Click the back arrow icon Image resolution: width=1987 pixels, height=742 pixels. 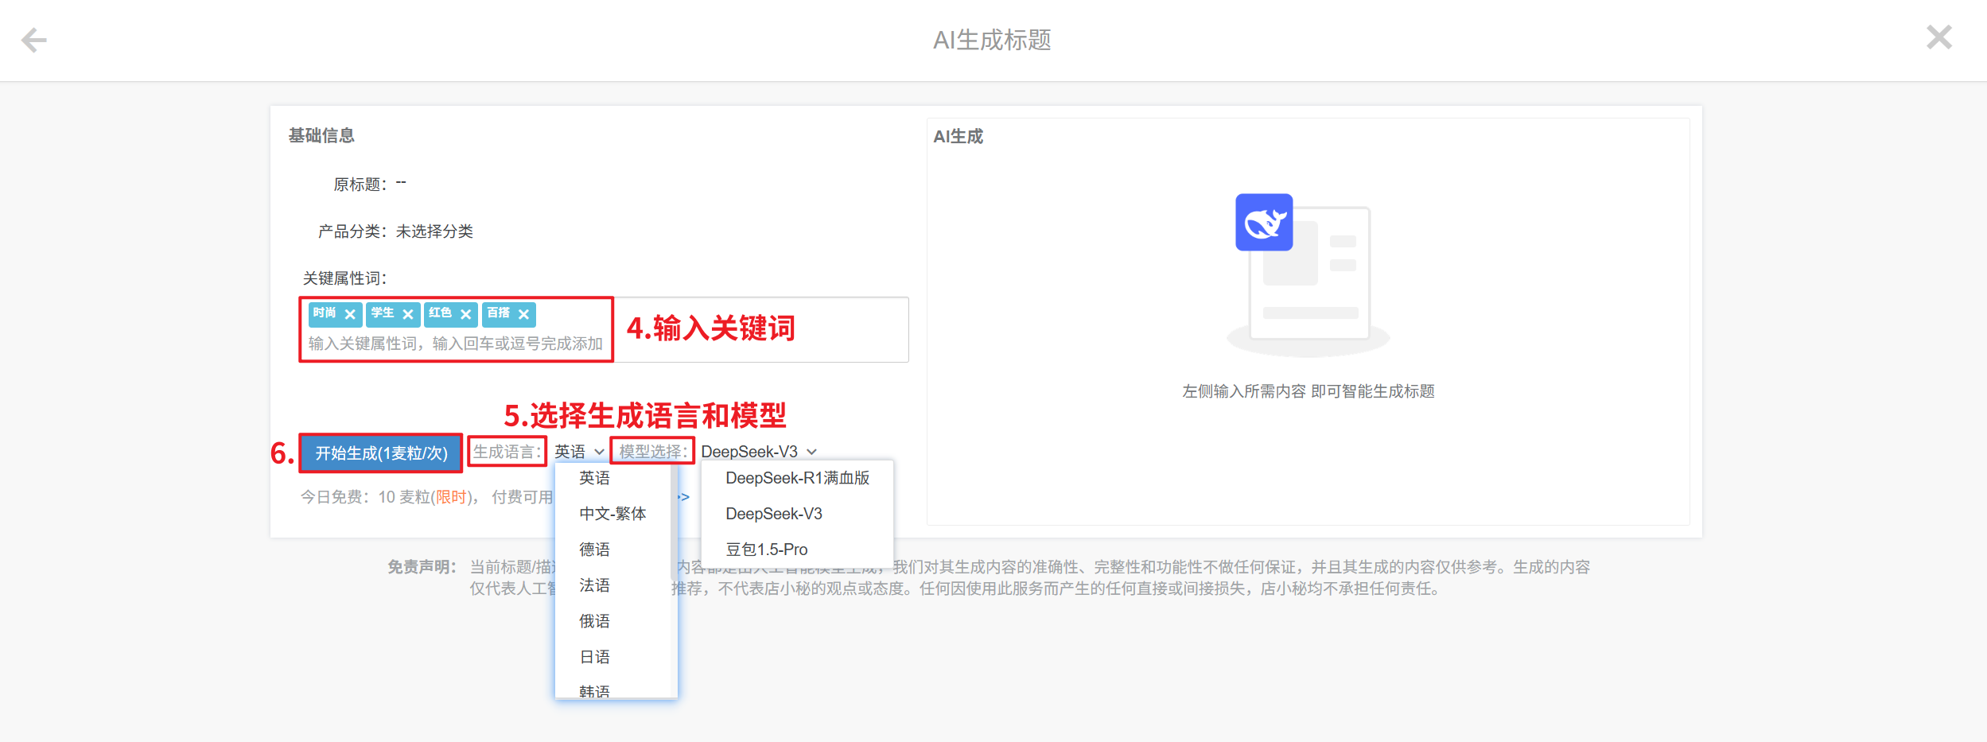pos(34,40)
